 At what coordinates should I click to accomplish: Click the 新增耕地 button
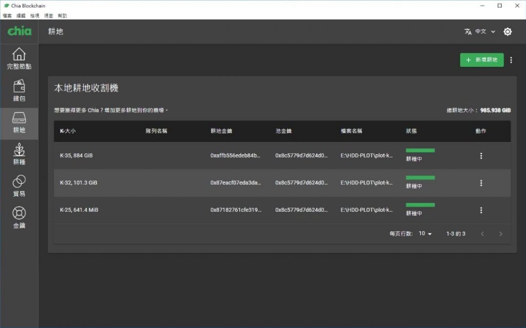click(x=481, y=60)
